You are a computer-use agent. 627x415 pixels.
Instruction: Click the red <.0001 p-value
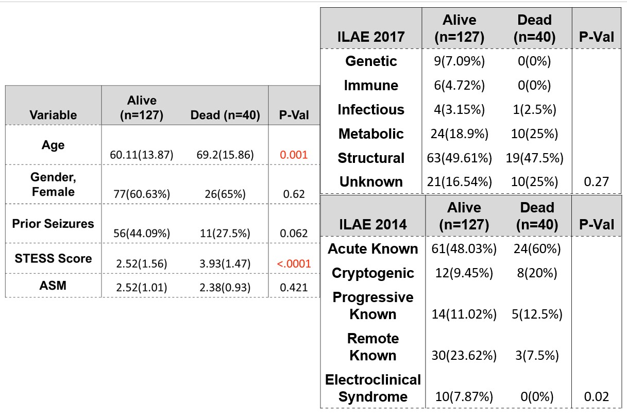[294, 264]
